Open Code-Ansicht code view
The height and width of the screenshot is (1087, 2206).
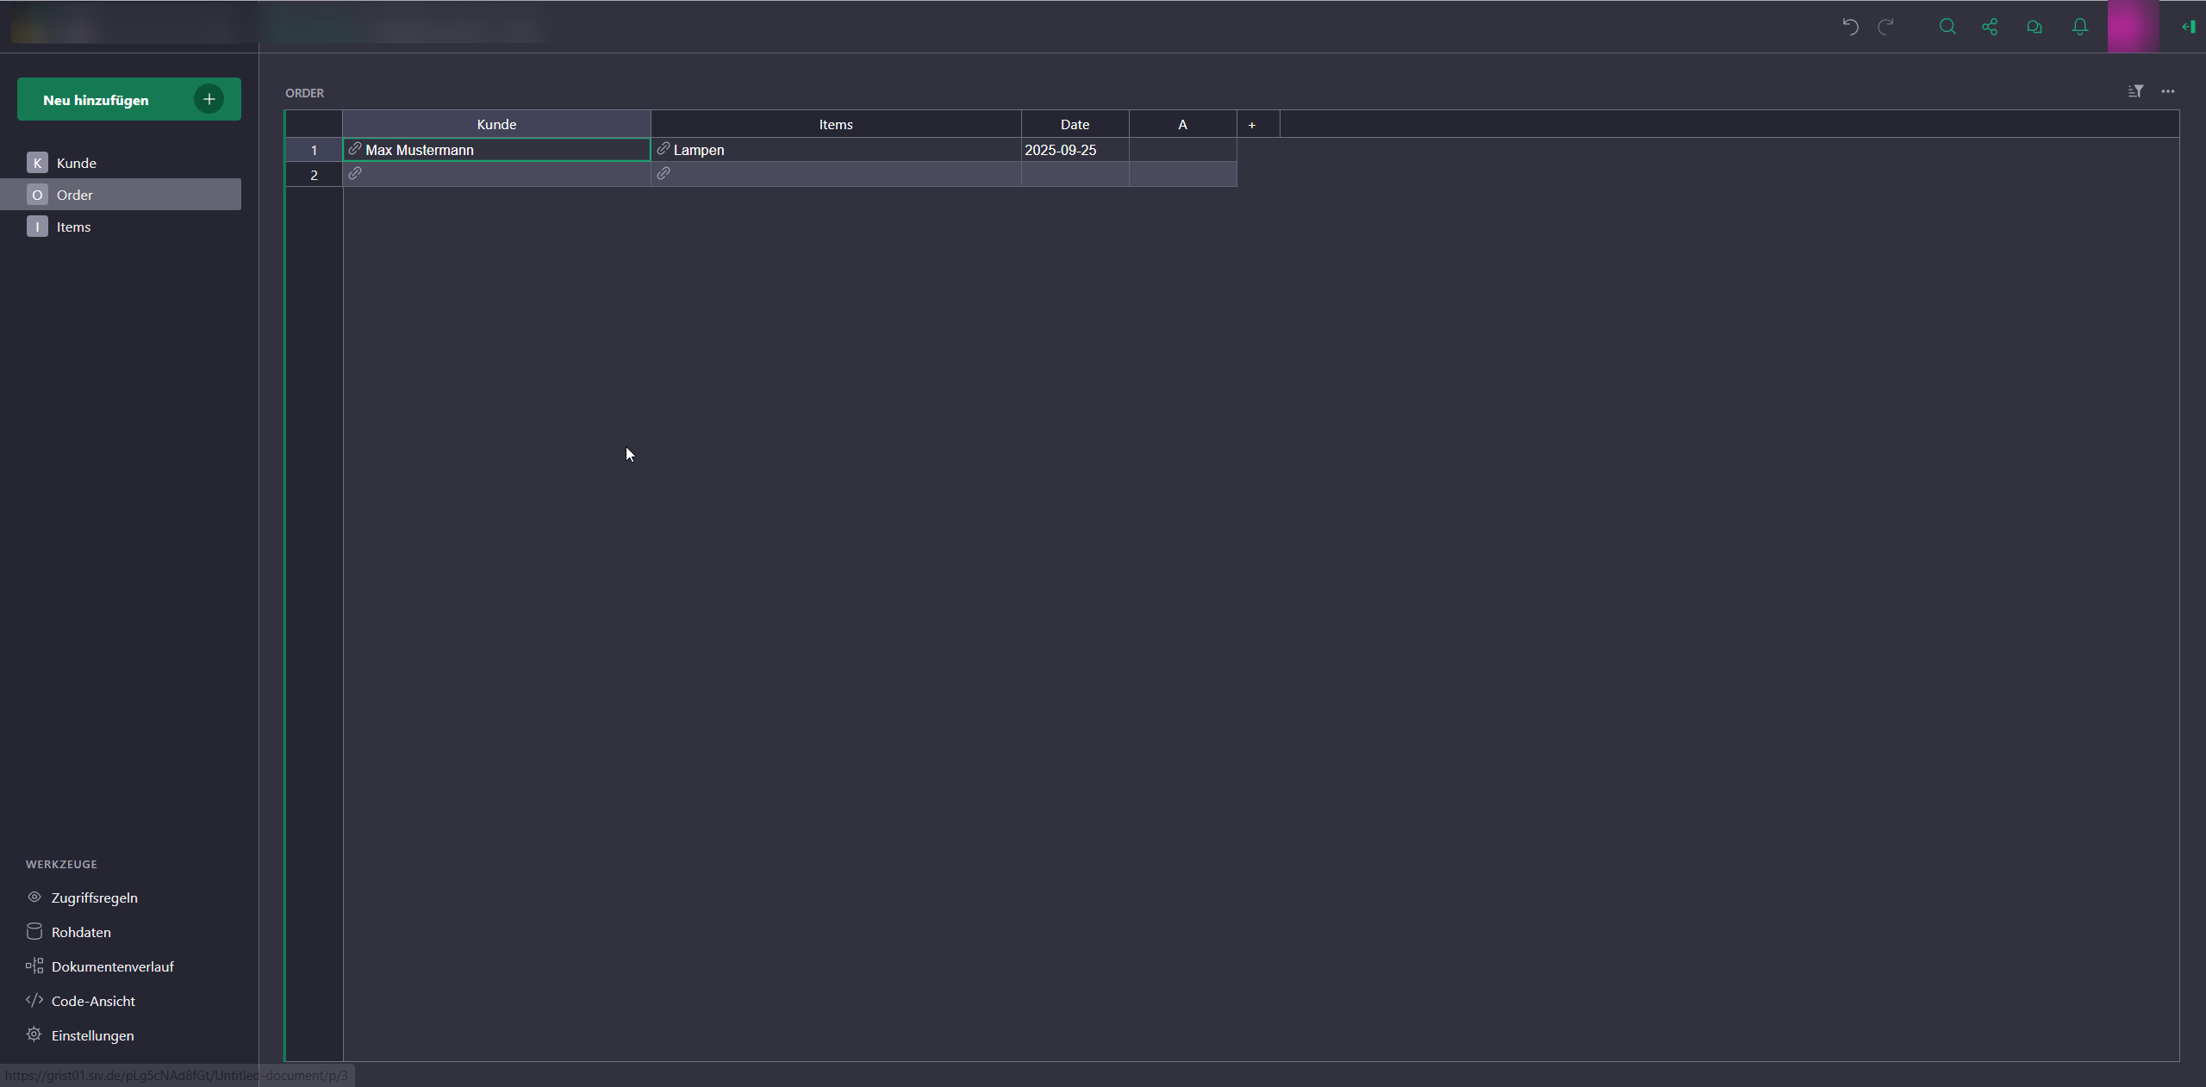click(93, 1001)
